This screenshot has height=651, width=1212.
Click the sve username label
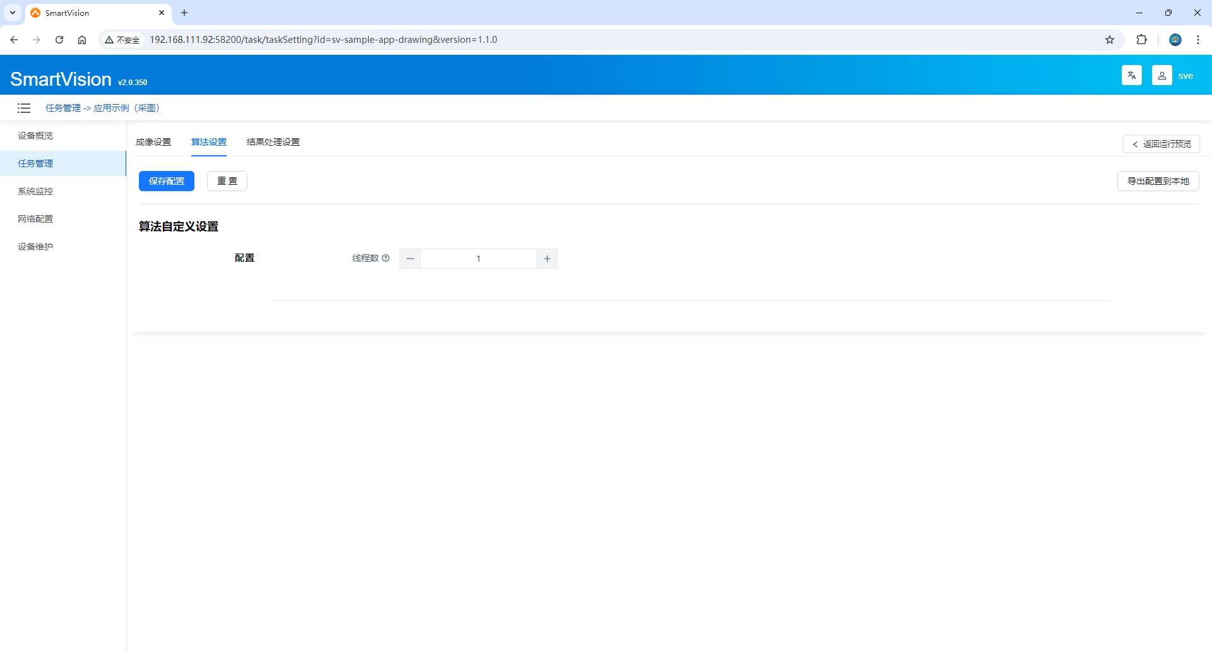[x=1185, y=76]
